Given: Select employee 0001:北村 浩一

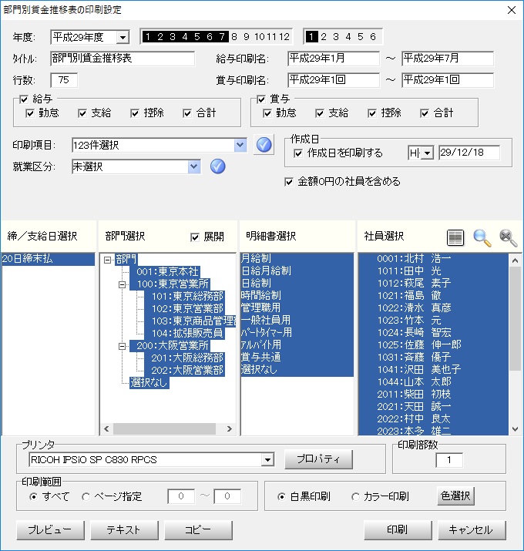Looking at the screenshot, I should (433, 259).
